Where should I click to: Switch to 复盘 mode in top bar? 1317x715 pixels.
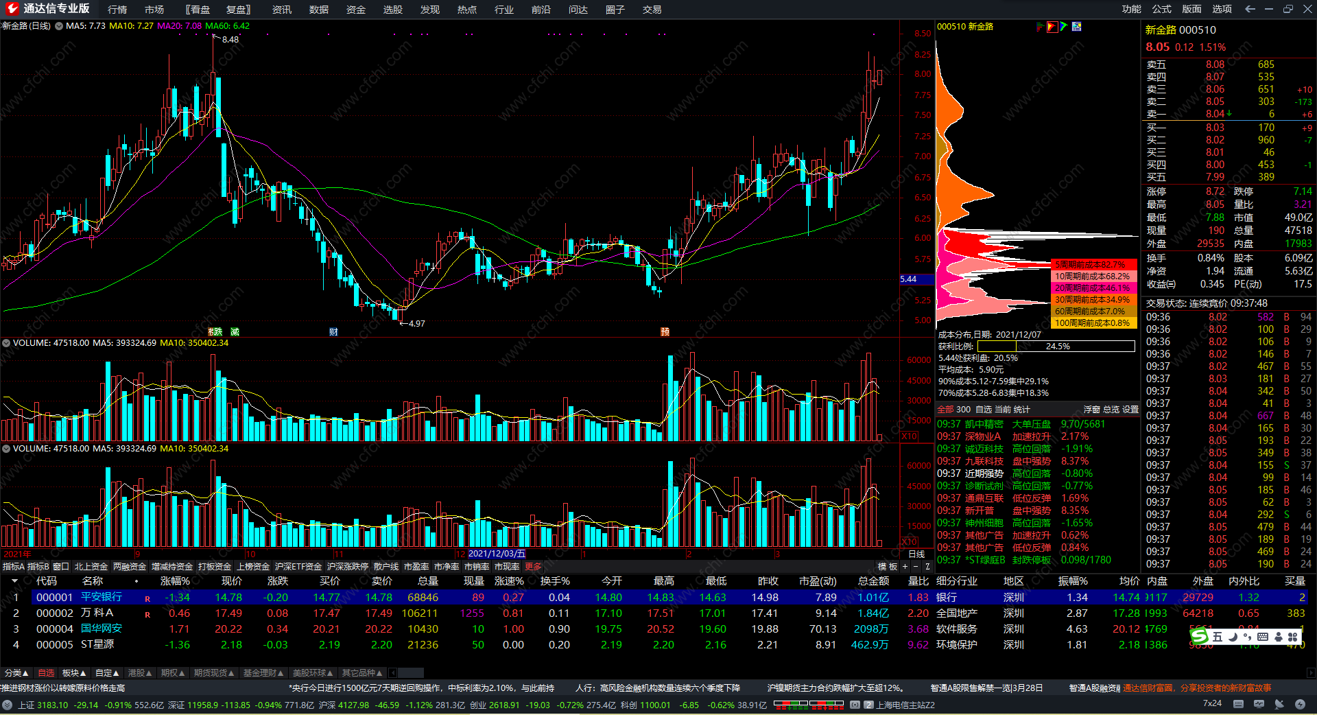(x=237, y=10)
